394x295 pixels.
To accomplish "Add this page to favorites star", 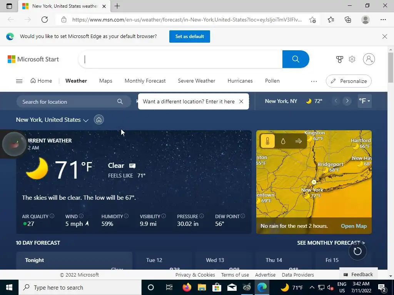I will click(x=312, y=20).
